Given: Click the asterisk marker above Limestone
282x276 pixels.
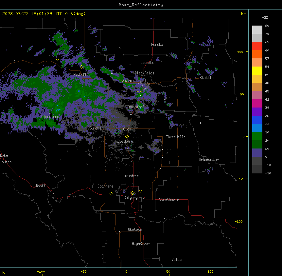Looking at the screenshot, I should tap(50, 113).
